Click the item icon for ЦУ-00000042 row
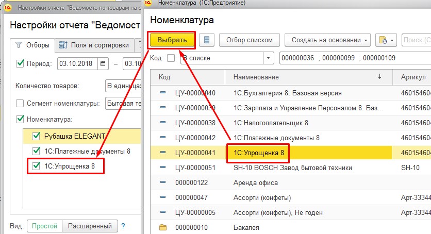The image size is (431, 234). 163,137
